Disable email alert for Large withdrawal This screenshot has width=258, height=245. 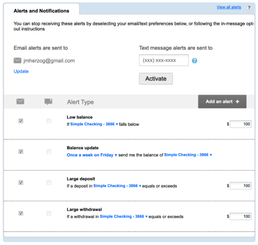coord(21,213)
